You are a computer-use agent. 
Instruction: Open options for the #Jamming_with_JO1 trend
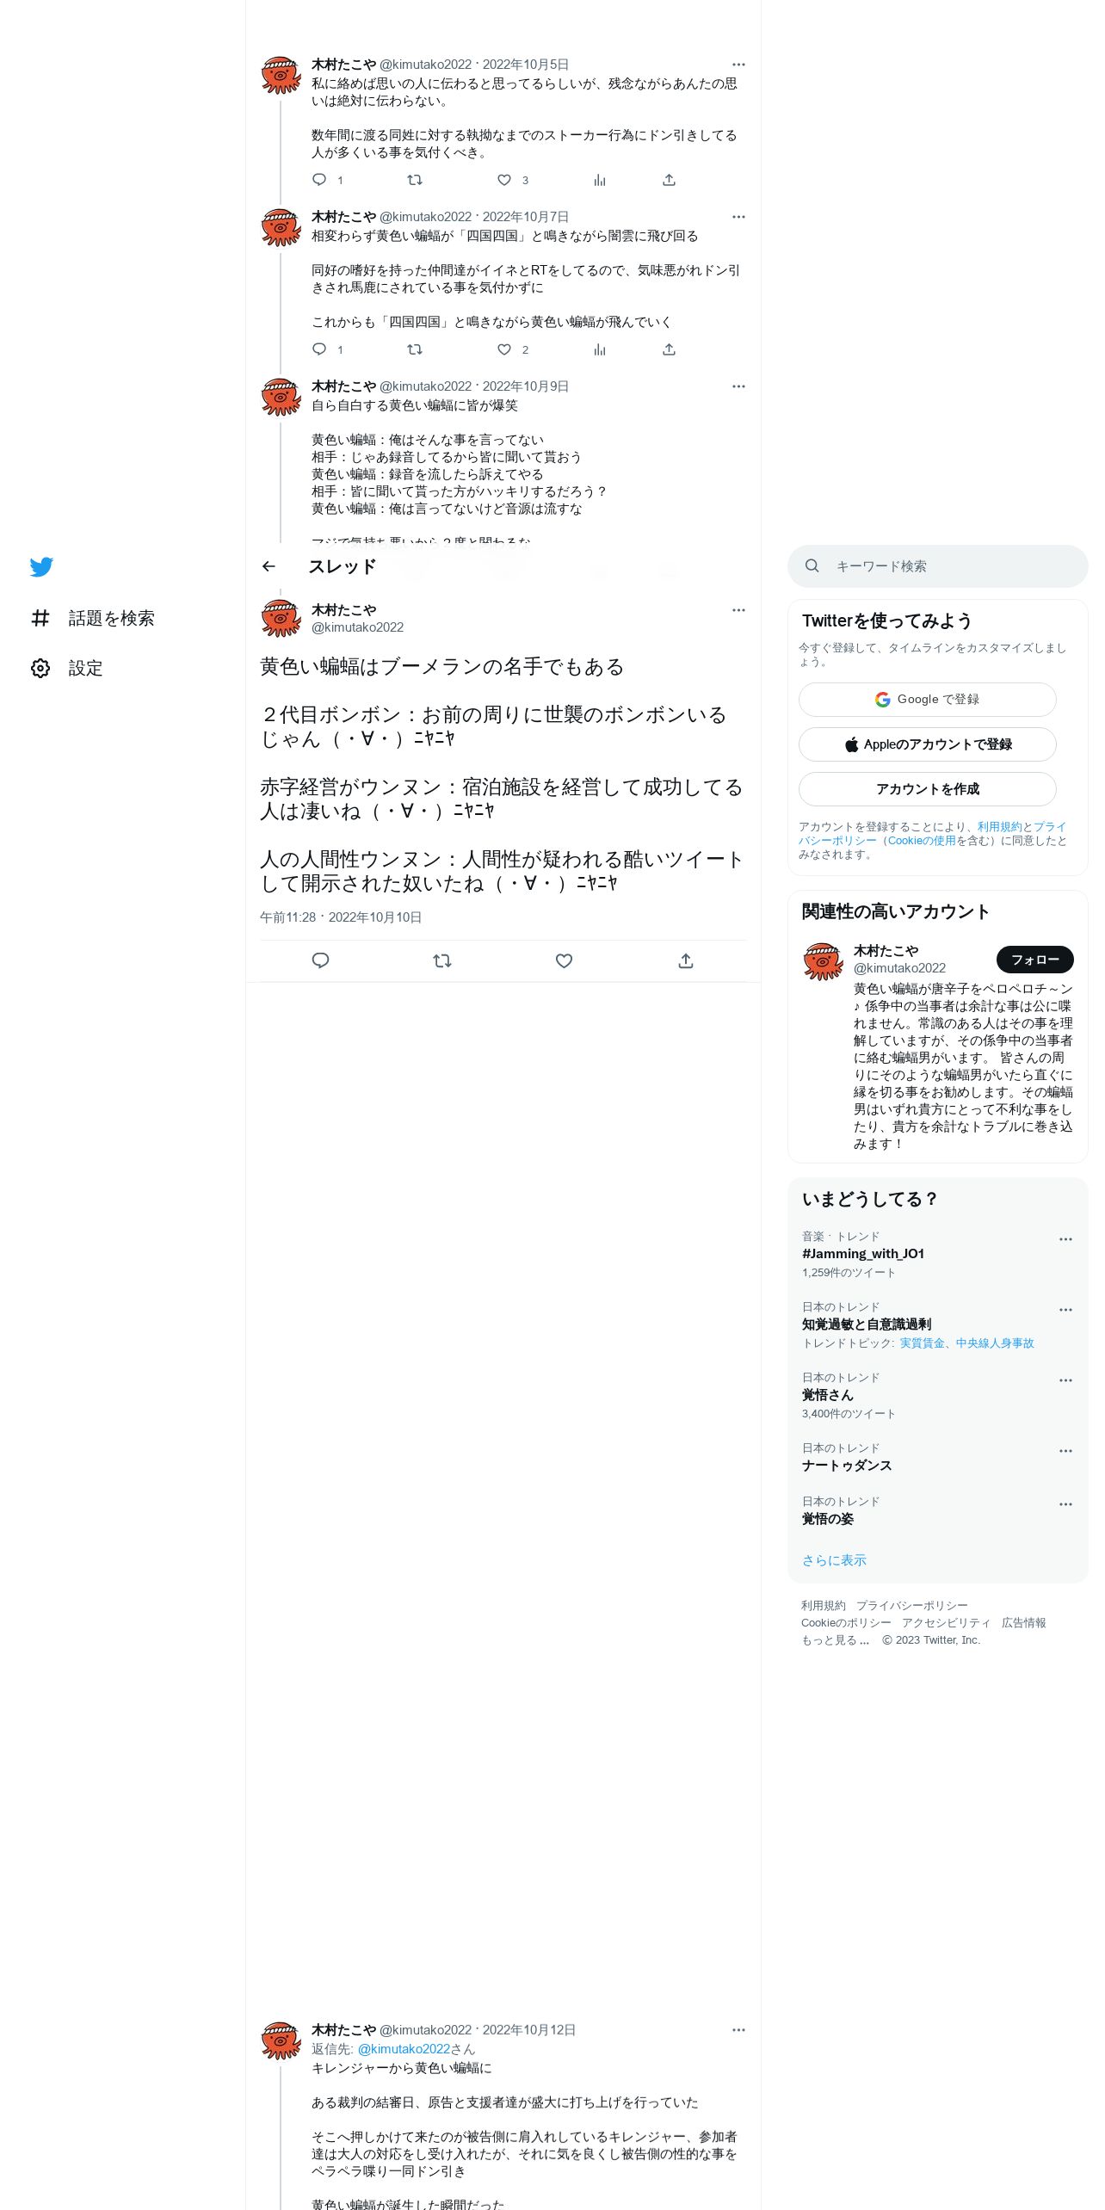(1065, 1239)
